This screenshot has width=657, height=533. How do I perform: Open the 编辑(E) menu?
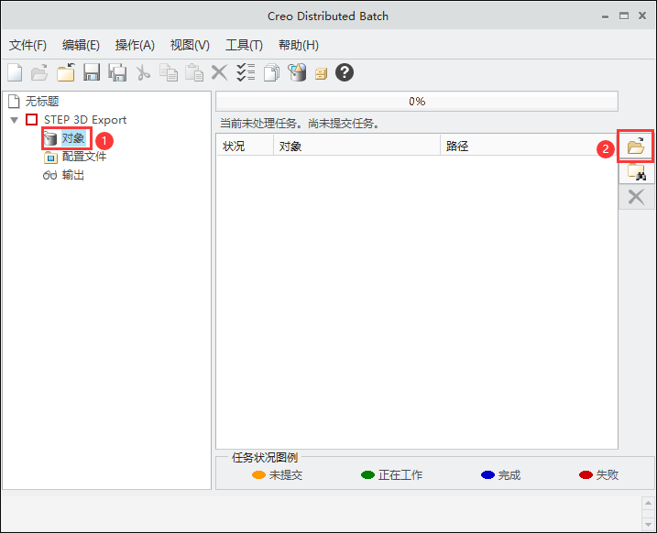[81, 45]
